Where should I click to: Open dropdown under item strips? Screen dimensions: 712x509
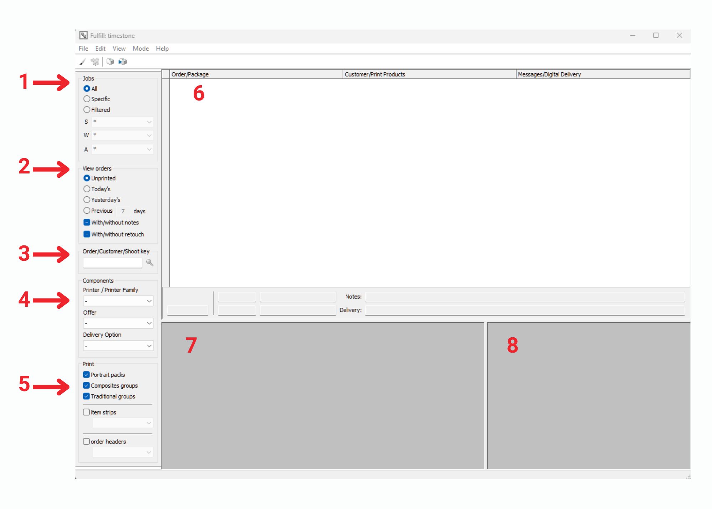[x=123, y=423]
